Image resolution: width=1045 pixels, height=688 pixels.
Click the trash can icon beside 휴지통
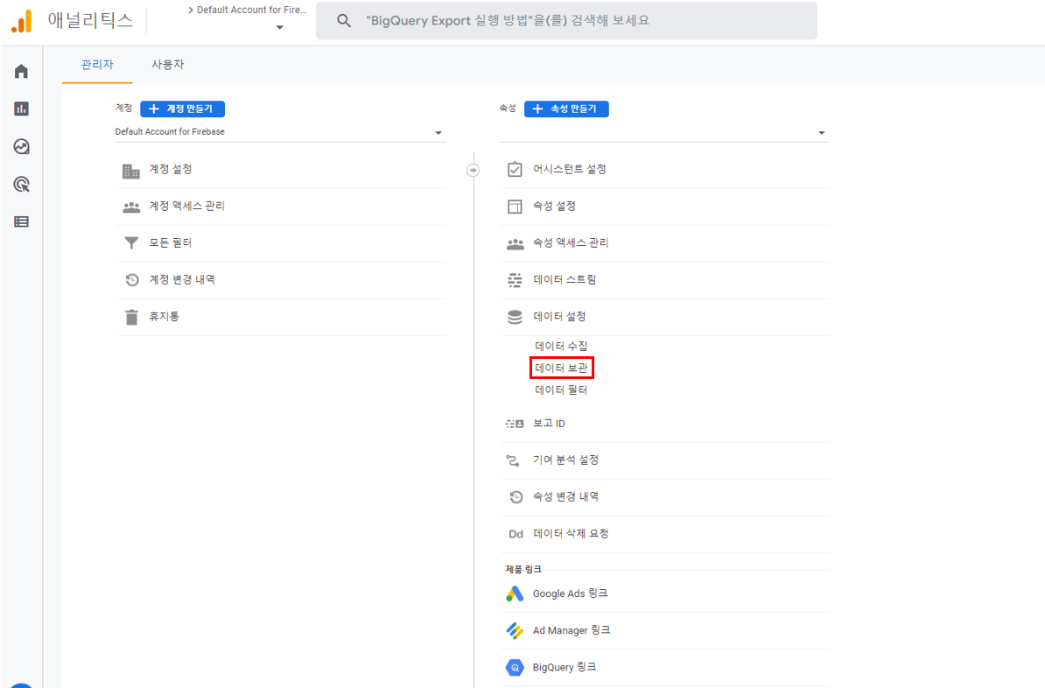tap(131, 318)
